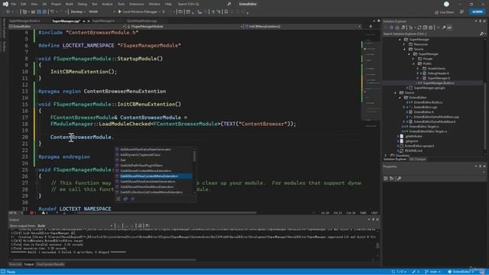489x275 pixels.
Task: Switch to QuickAssetAction.cpp editor tab
Action: (142, 21)
